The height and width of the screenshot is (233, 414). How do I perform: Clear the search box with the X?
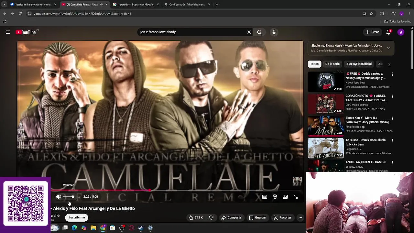(249, 32)
